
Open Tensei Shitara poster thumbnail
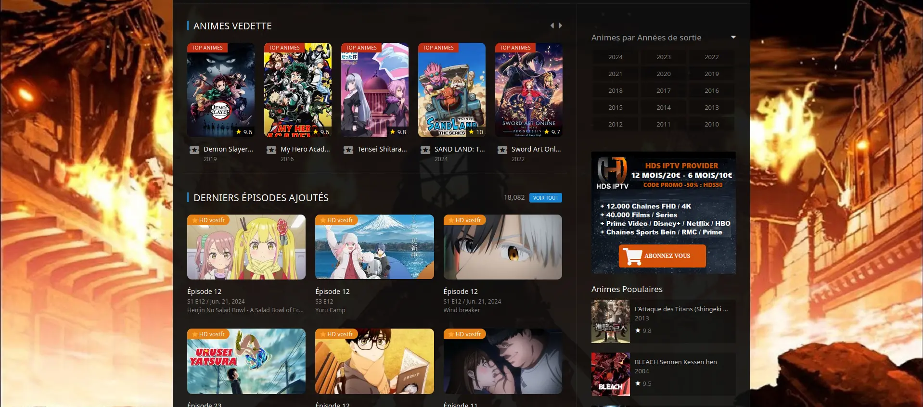tap(375, 90)
